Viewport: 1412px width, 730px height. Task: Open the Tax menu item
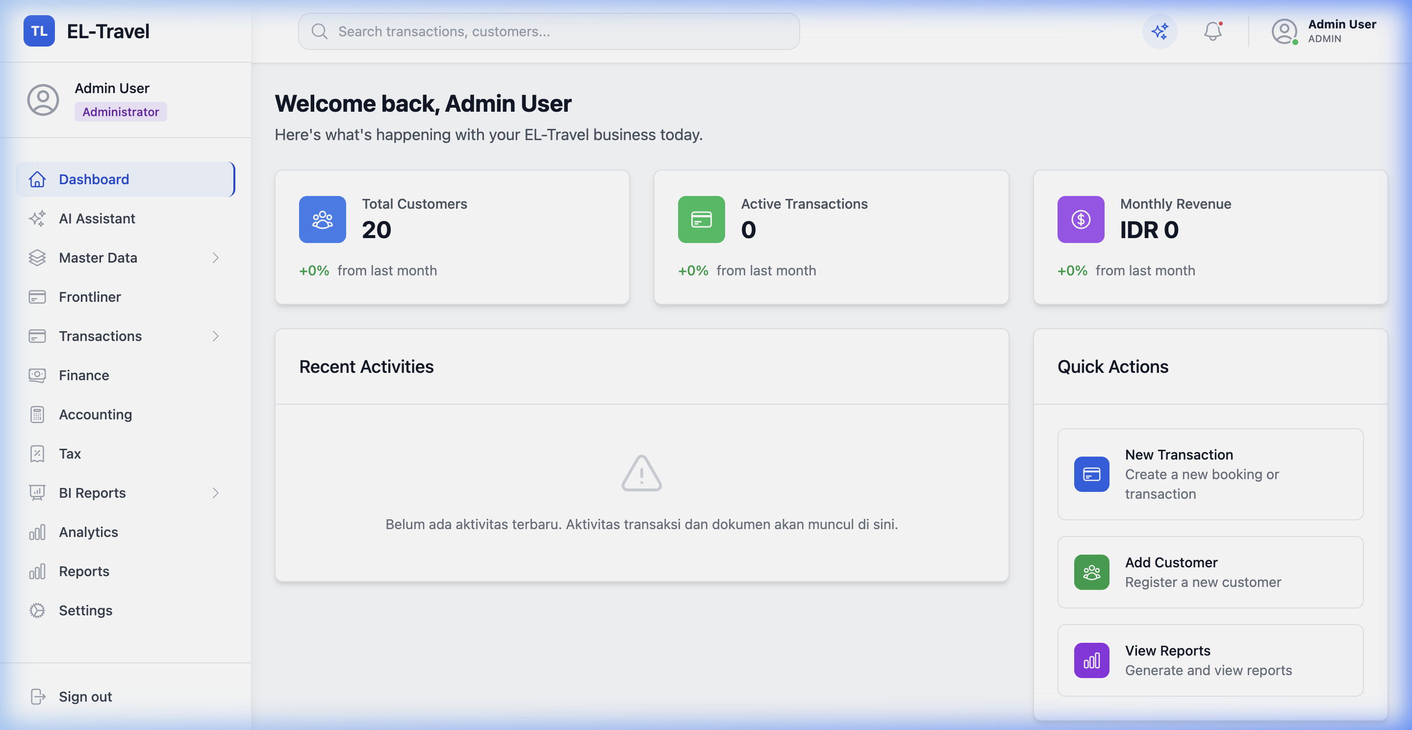(x=126, y=454)
